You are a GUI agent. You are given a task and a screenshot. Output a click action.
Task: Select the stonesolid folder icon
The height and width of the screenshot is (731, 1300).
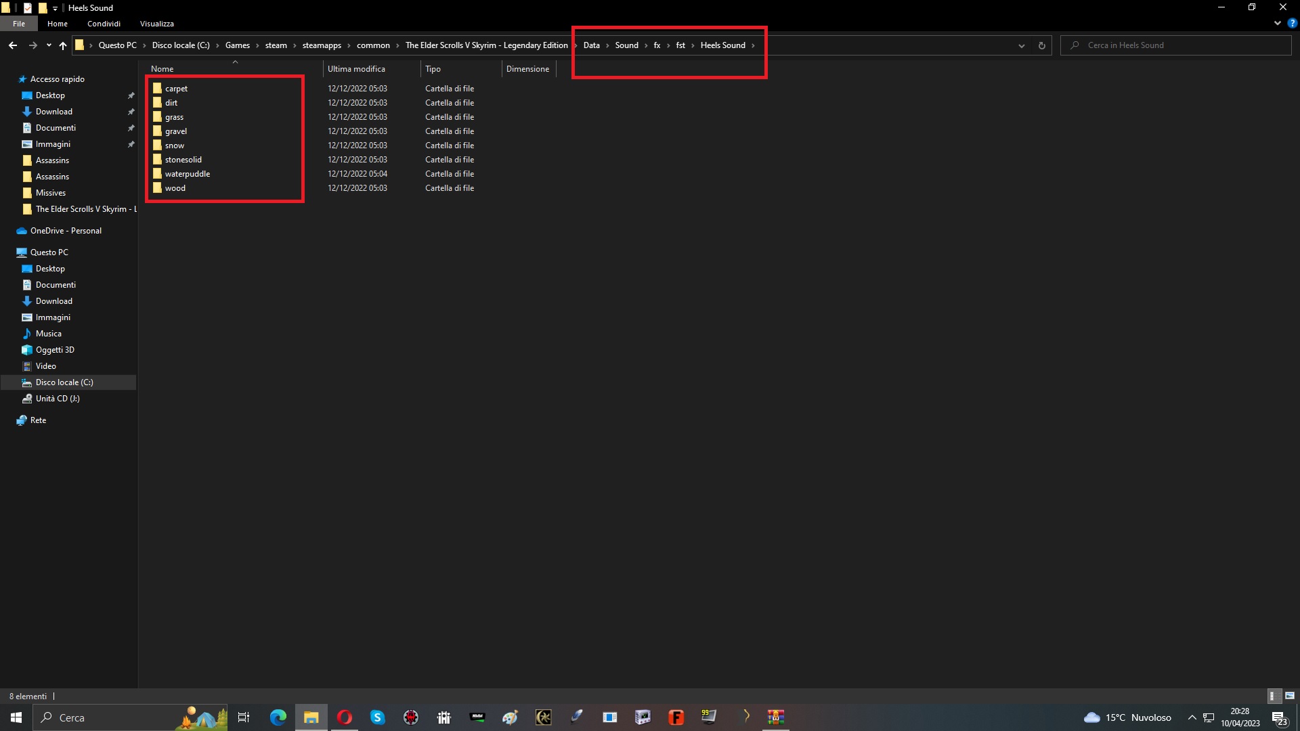(157, 160)
